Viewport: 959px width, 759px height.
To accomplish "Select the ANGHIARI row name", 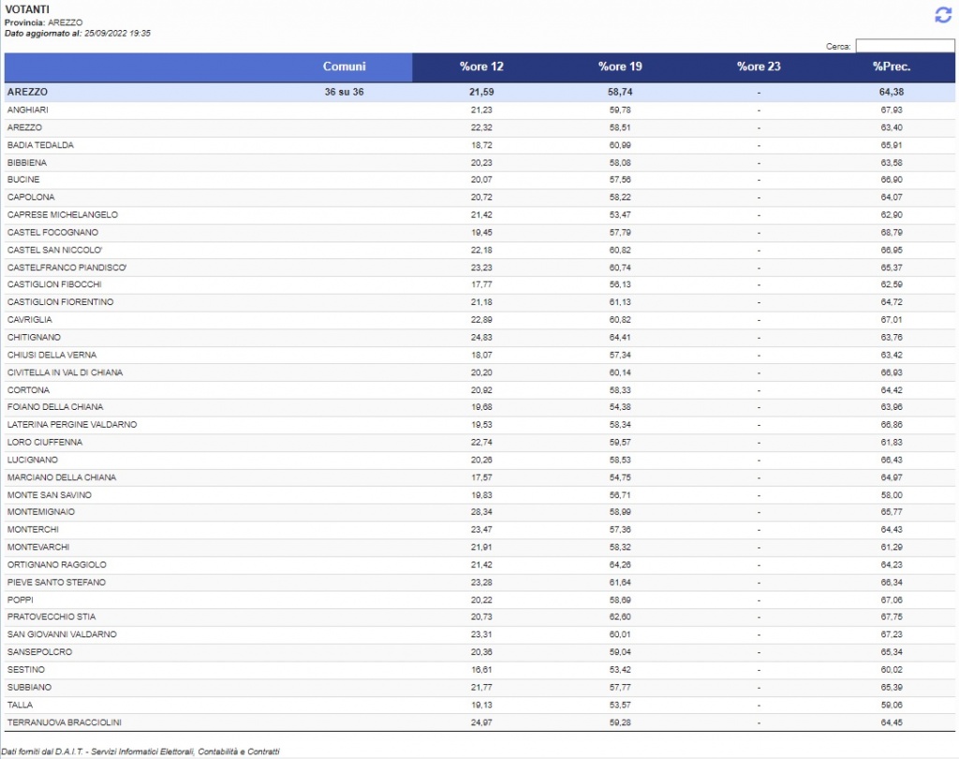I will click(x=27, y=110).
